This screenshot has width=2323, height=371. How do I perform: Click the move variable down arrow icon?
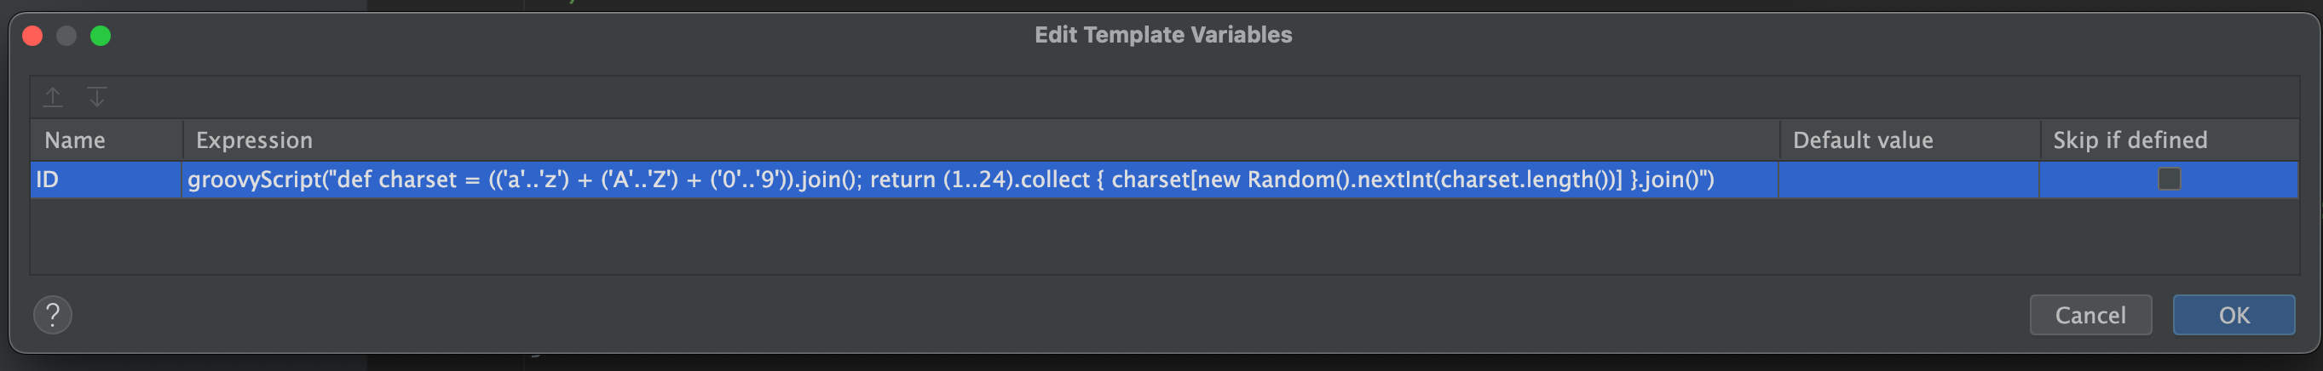pyautogui.click(x=96, y=96)
